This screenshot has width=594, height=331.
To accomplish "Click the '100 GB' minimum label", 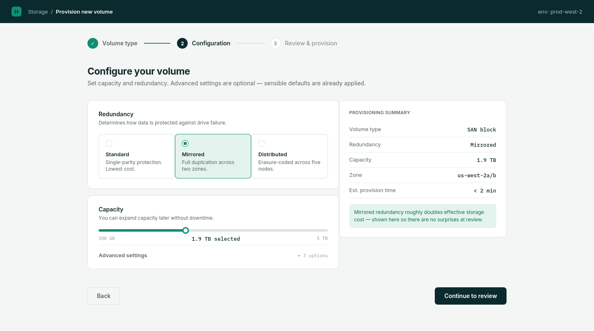I will 106,239.
